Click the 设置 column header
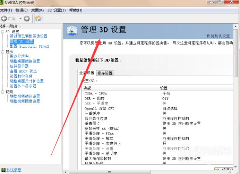This screenshot has width=240, height=174. [x=196, y=88]
